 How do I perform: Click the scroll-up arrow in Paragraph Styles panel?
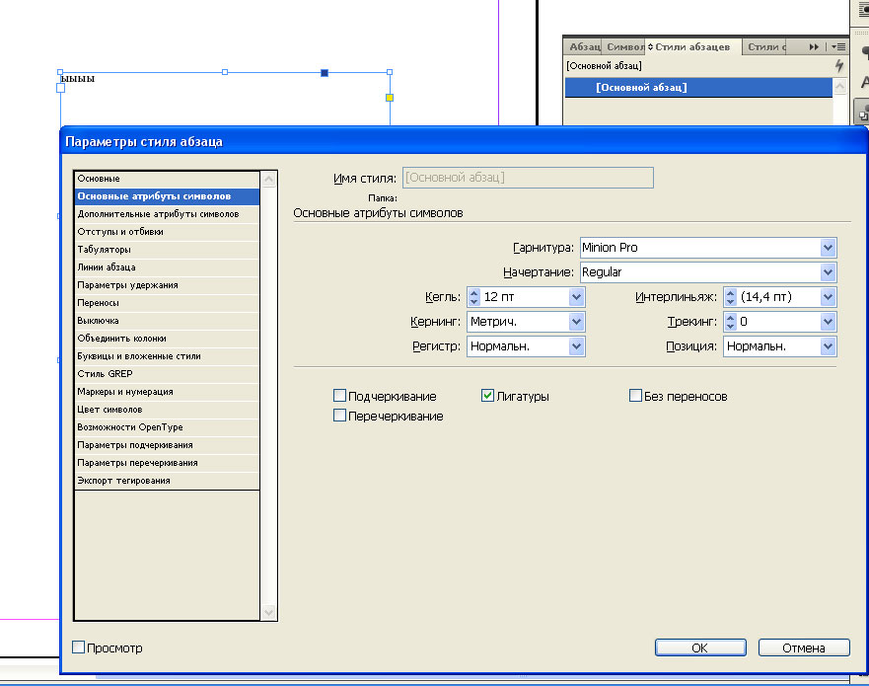pyautogui.click(x=839, y=87)
